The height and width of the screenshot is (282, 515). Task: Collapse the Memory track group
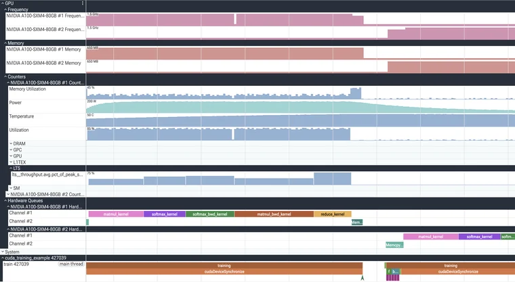point(5,43)
